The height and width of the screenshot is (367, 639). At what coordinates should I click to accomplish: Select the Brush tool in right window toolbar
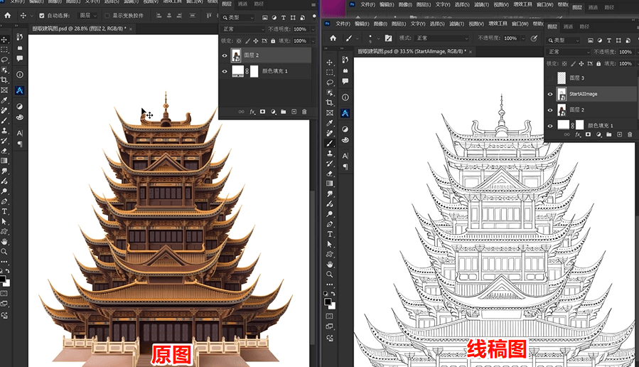(330, 143)
